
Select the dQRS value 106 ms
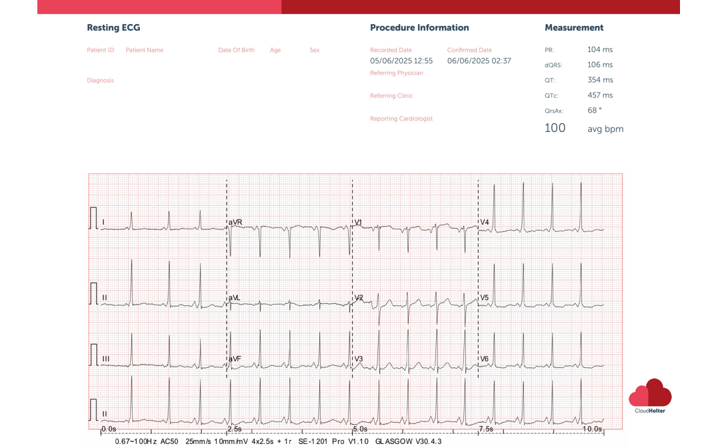tap(600, 65)
